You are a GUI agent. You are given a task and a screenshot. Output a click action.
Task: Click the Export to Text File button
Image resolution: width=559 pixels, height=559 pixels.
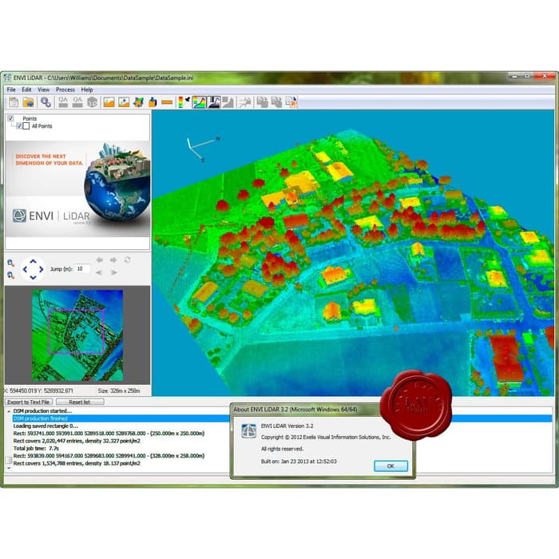[x=29, y=402]
